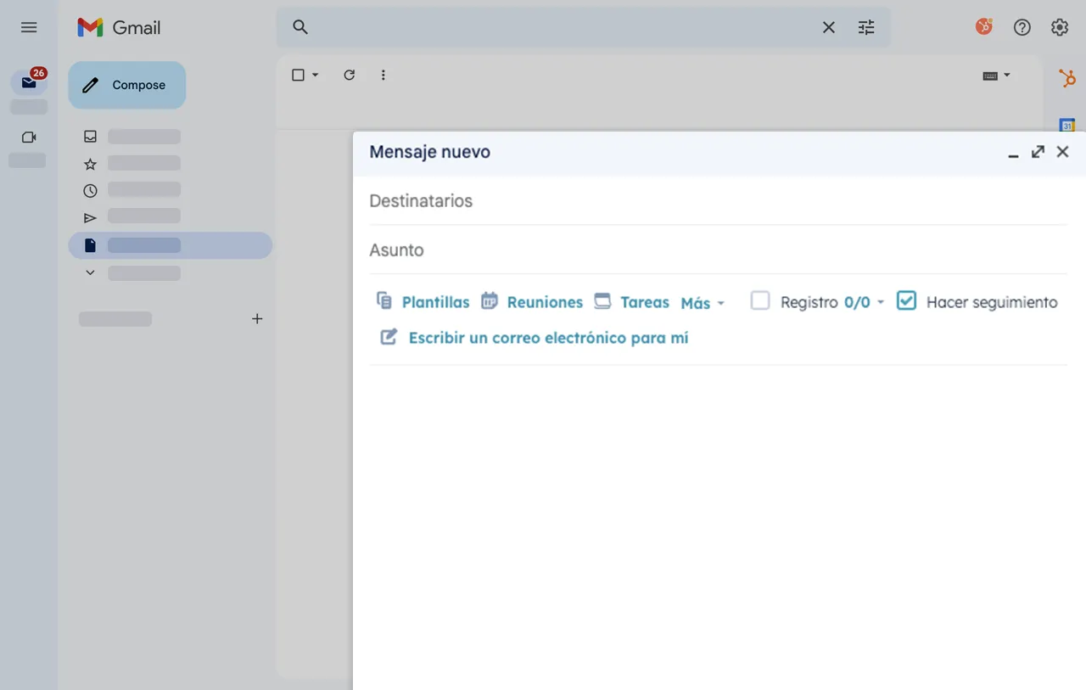Click the Gmail logo

coord(119,27)
